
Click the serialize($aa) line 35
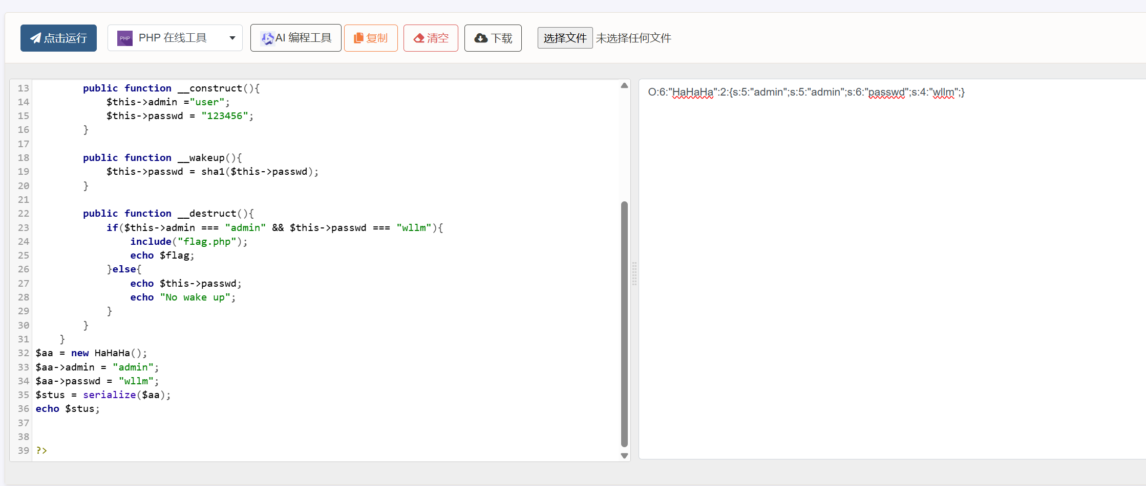pos(103,395)
